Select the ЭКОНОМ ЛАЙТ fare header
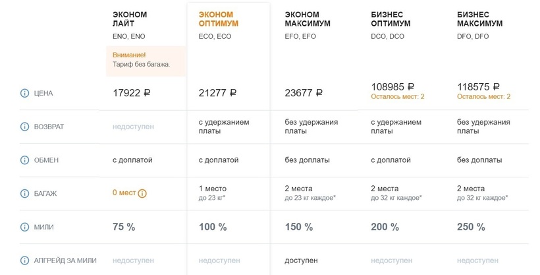Screen dimensions: 540x275 tap(130, 19)
